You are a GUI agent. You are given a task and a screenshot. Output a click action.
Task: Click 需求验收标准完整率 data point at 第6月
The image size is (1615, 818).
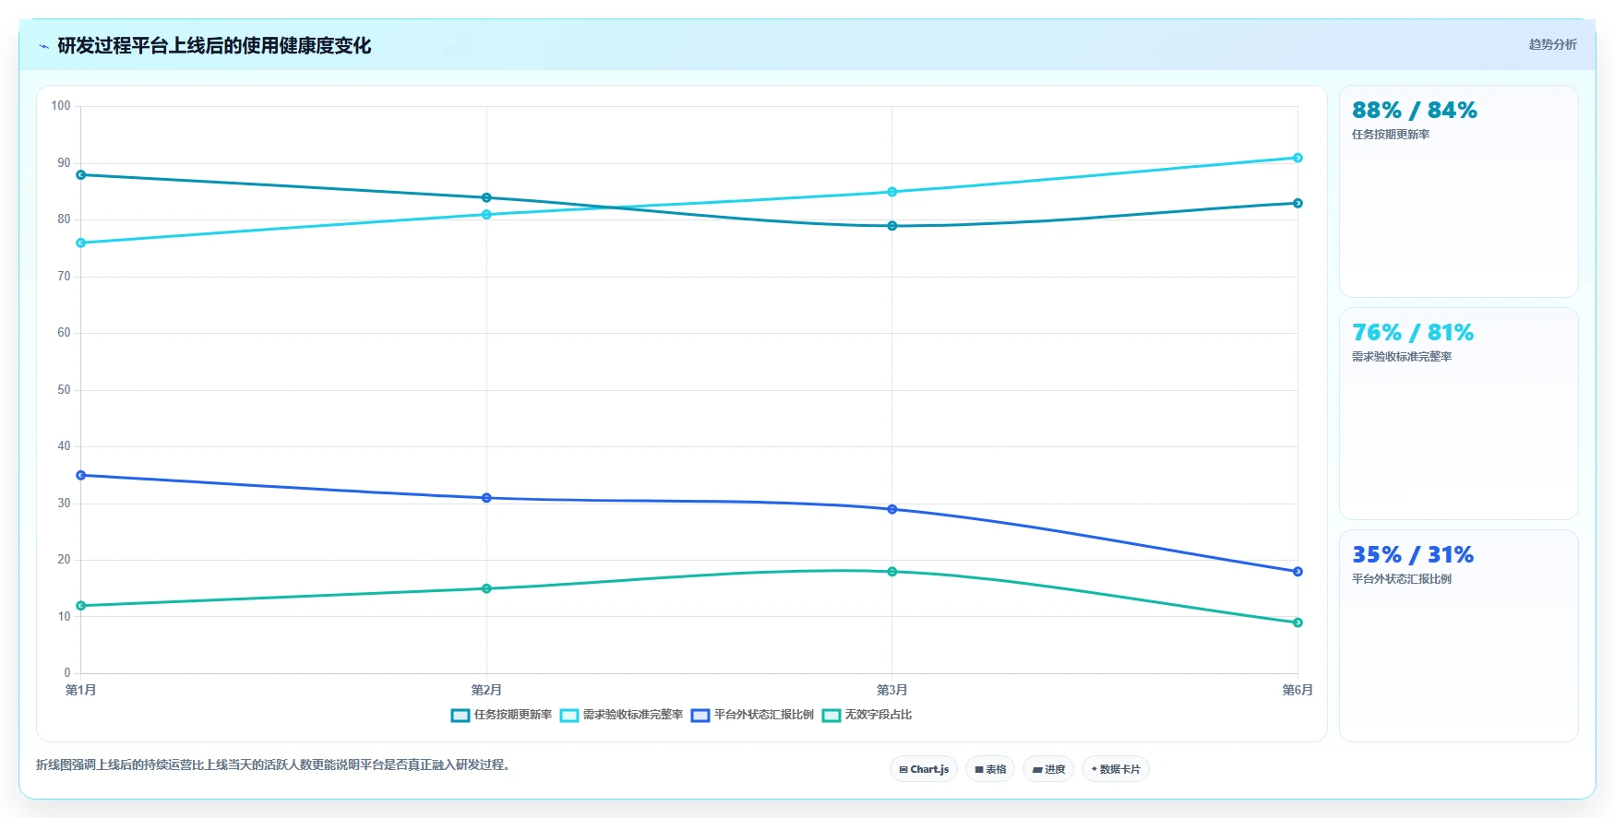pos(1298,158)
